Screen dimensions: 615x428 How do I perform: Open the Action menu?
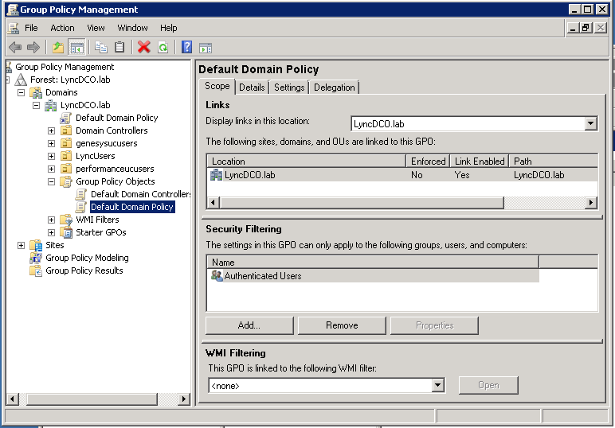[62, 28]
